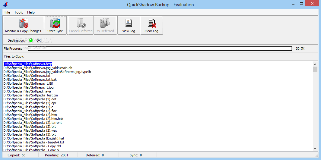Maximize the QuickShadow Backup window

tap(301, 3)
